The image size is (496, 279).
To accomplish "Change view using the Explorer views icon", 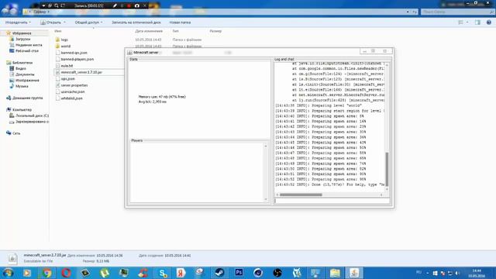I will pyautogui.click(x=460, y=22).
